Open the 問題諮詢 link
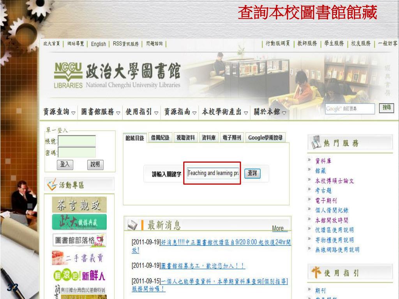This screenshot has width=399, height=299. coord(154,44)
